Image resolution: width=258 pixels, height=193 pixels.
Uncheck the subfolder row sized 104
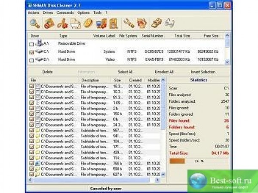(x=31, y=141)
